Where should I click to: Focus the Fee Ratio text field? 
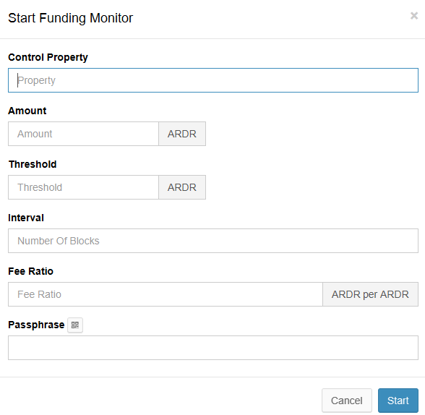pos(166,294)
